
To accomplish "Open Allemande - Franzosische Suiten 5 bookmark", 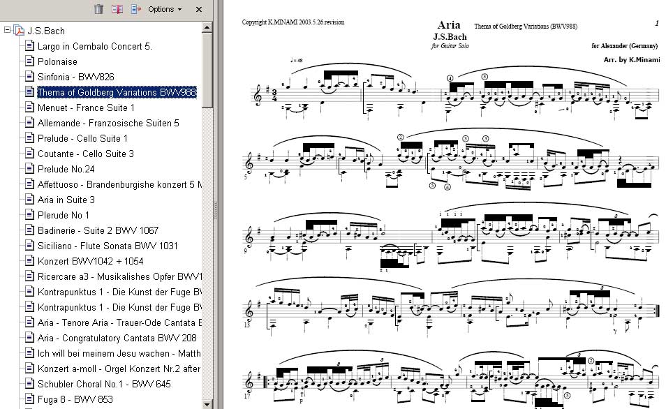I will pos(108,123).
